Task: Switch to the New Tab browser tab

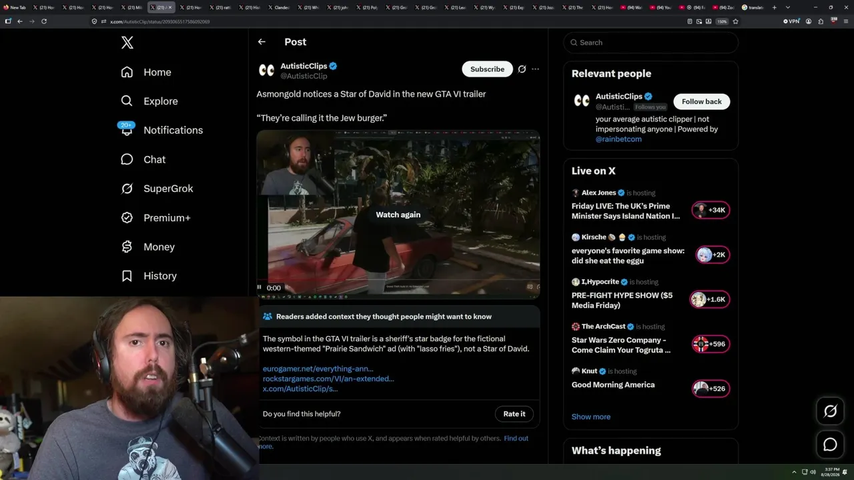Action: tap(15, 7)
